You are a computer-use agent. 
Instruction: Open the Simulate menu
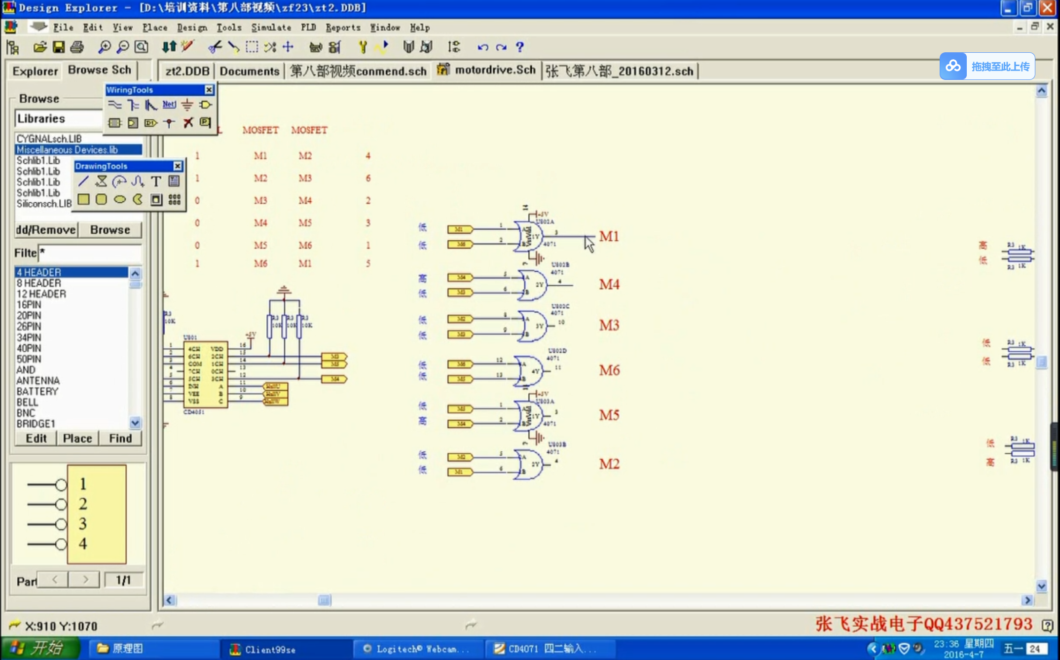271,28
